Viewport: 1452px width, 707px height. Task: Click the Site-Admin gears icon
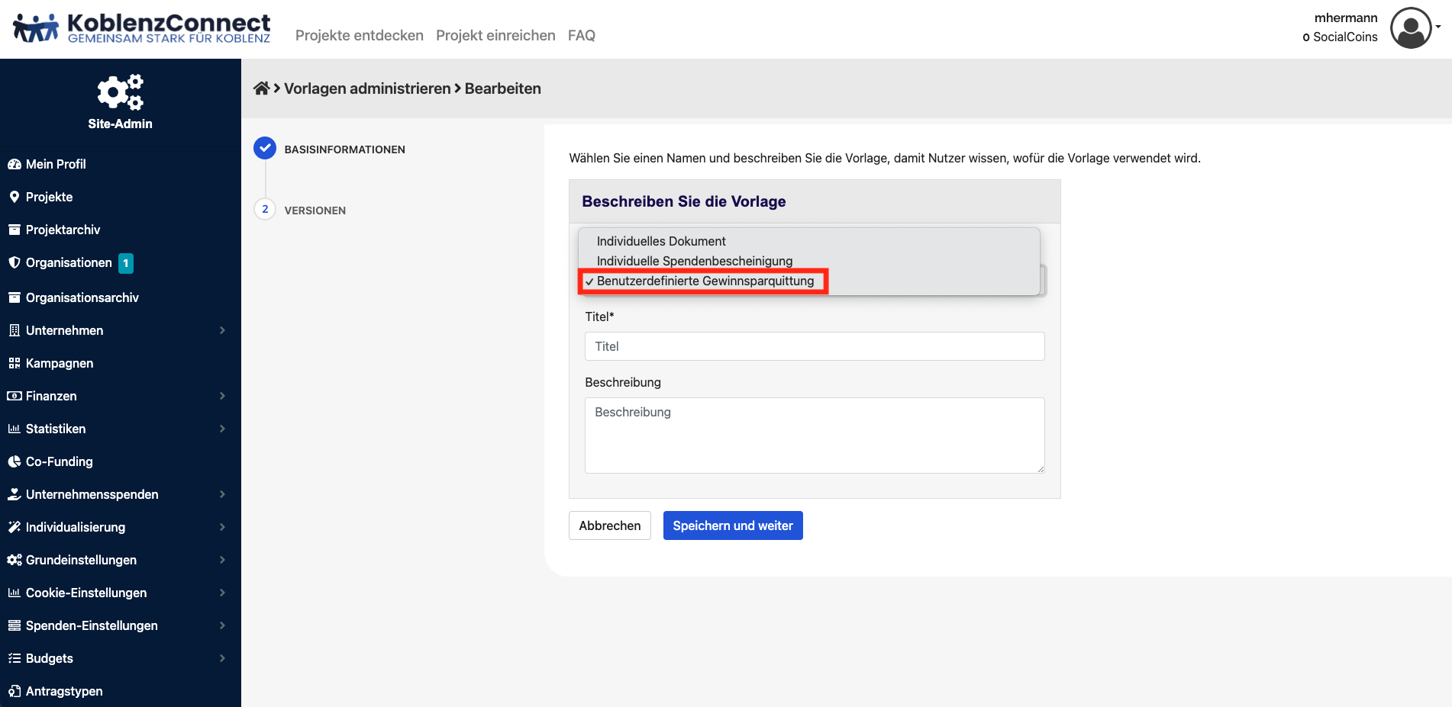click(120, 92)
